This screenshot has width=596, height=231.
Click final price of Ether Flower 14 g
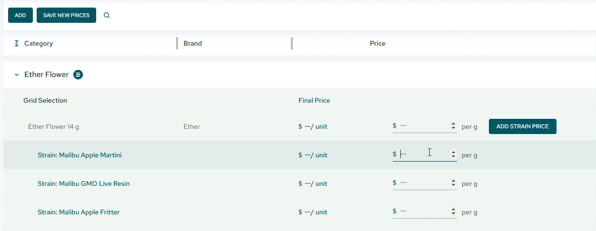click(313, 126)
